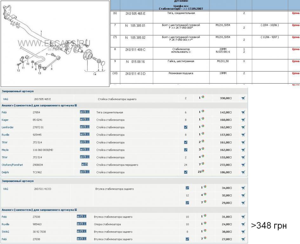
Task: Add Febi 27038 priced 31,00 to cart
Action: click(x=243, y=217)
